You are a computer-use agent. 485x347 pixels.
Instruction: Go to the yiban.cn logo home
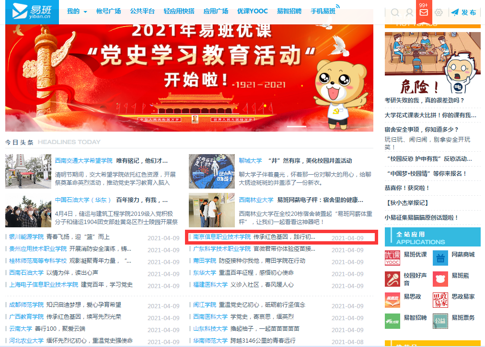pos(32,12)
